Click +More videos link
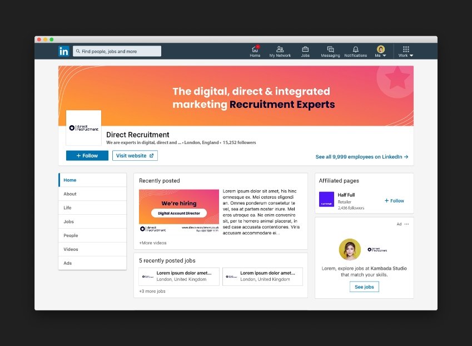 (x=153, y=243)
